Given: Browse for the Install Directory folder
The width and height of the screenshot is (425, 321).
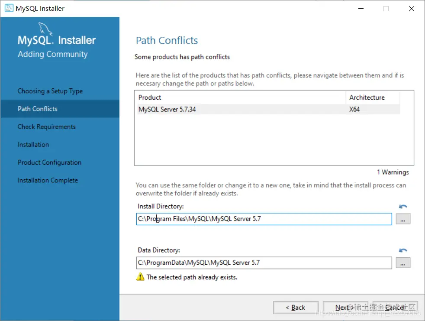Looking at the screenshot, I should point(403,219).
